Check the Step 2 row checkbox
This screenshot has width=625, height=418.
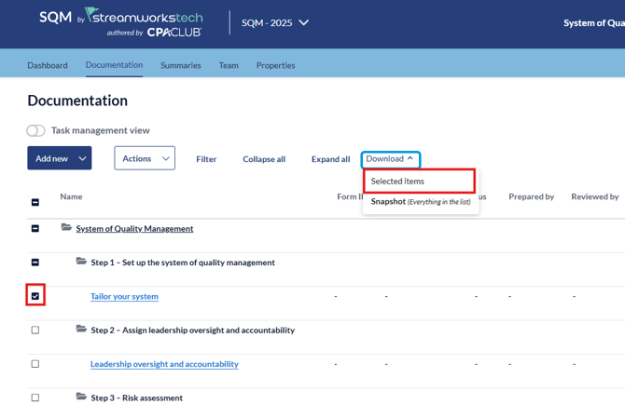tap(35, 330)
